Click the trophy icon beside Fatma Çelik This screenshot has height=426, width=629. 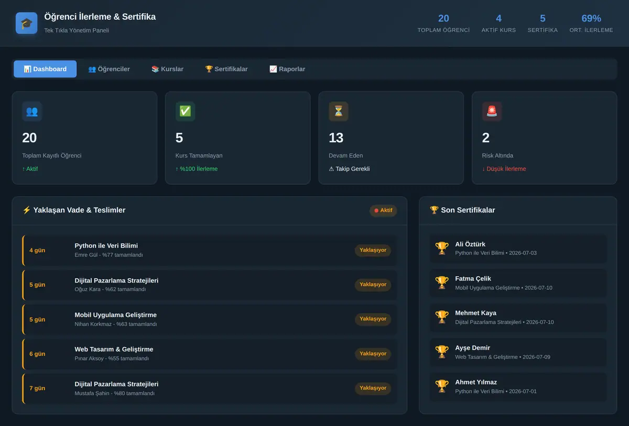(x=442, y=283)
